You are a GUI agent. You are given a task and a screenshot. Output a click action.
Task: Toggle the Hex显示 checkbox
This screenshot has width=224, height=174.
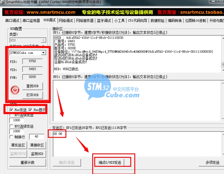tap(30, 110)
